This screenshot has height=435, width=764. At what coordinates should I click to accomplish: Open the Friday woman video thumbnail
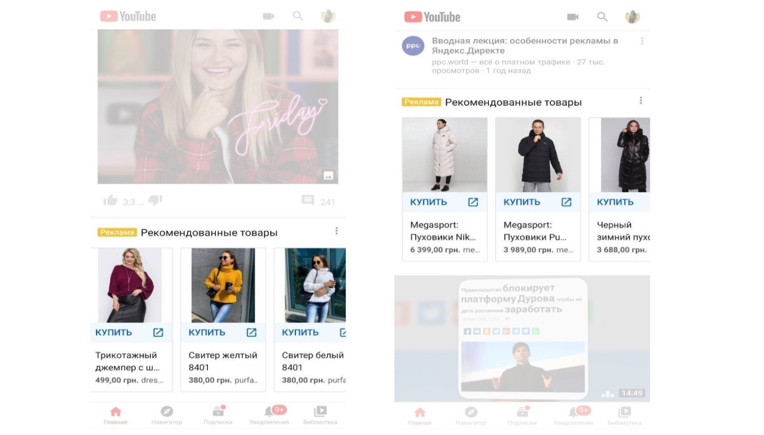coord(218,106)
